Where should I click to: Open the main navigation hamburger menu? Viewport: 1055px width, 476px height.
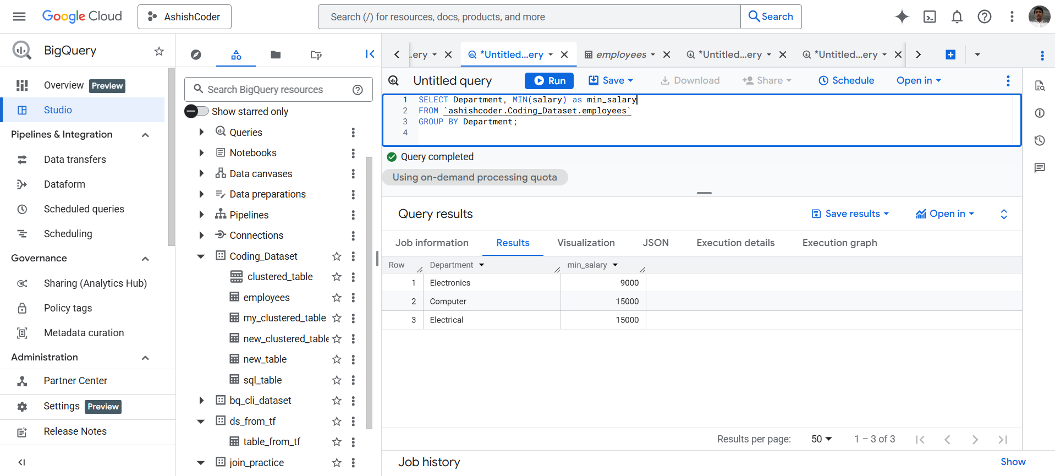pyautogui.click(x=19, y=17)
